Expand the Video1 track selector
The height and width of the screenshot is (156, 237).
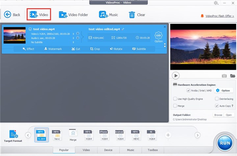[73, 34]
